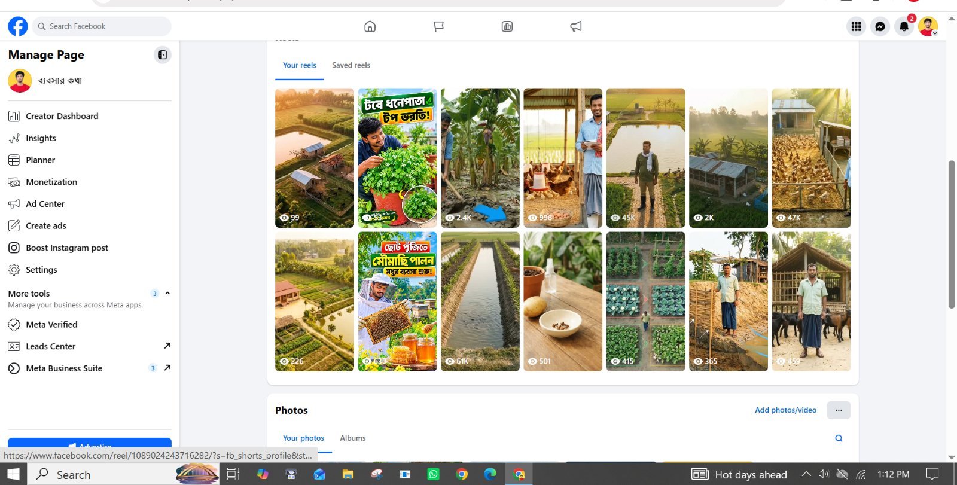
Task: Click the Search Facebook input field
Action: (x=102, y=26)
